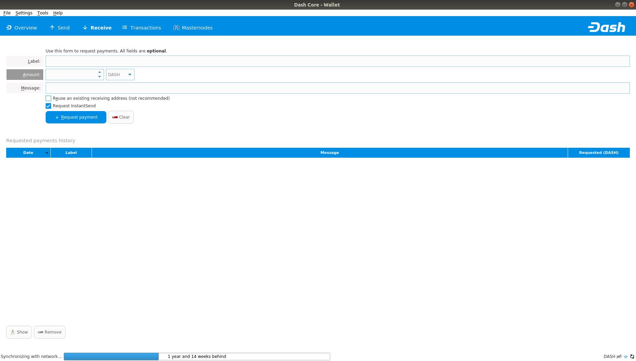
Task: Minimize the Dash Core window
Action: (618, 5)
